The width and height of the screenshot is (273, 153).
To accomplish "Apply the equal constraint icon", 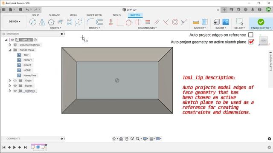I will (148, 22).
